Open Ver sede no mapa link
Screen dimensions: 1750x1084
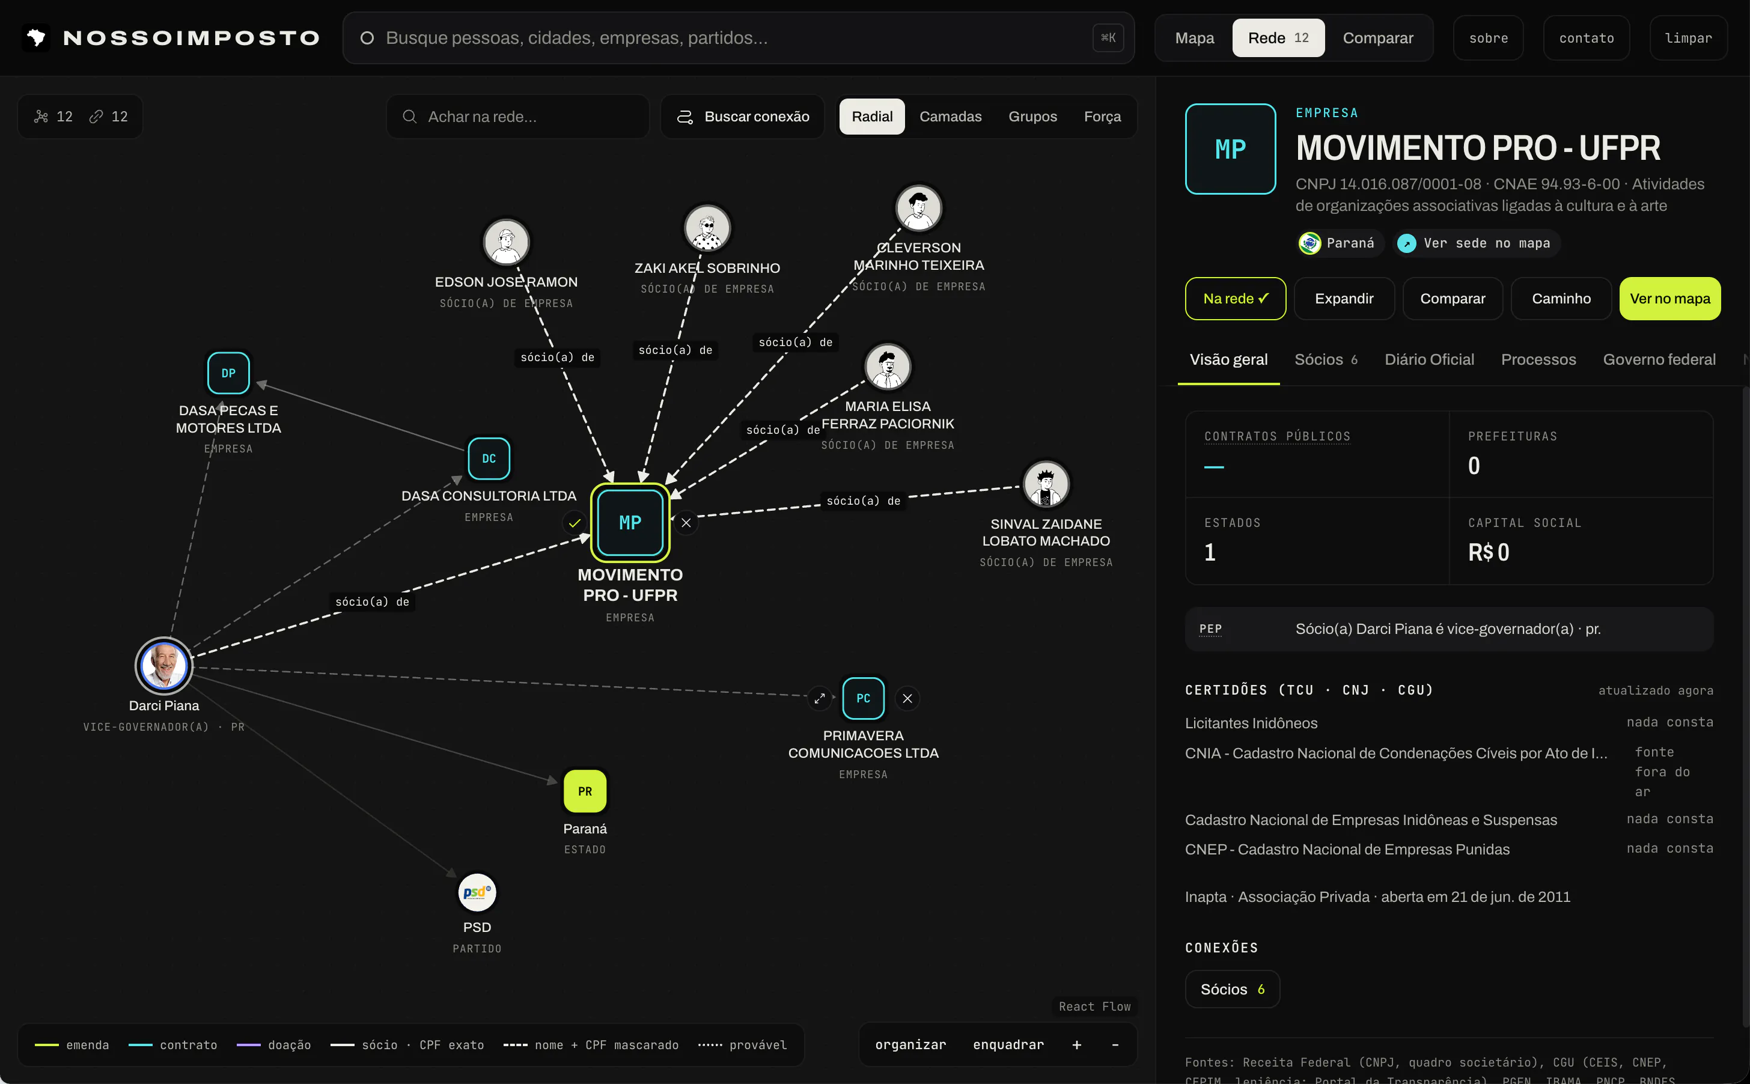[x=1477, y=243]
